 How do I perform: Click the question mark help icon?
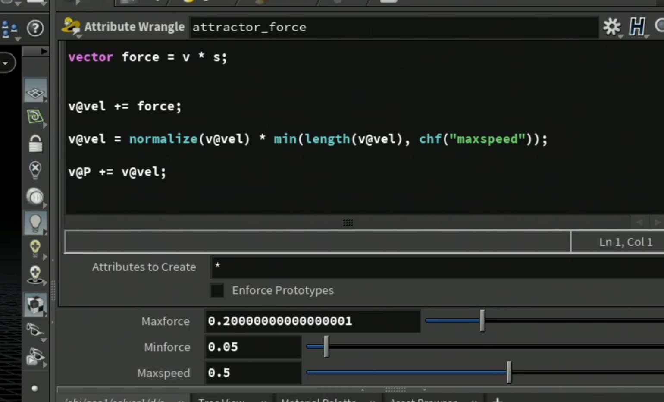click(35, 28)
